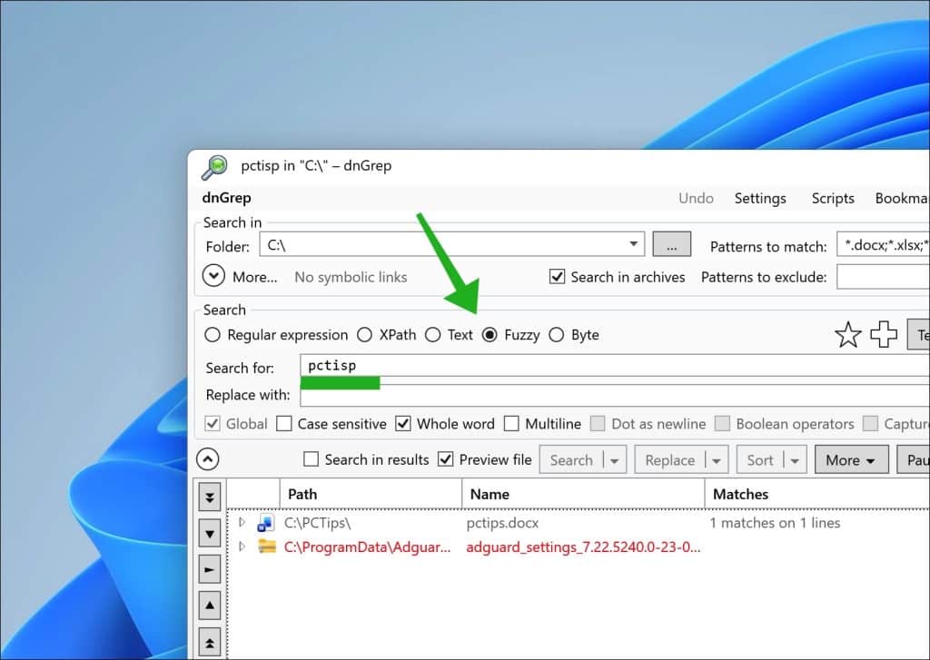Open the Search button dropdown arrow
The height and width of the screenshot is (660, 930).
coord(615,461)
